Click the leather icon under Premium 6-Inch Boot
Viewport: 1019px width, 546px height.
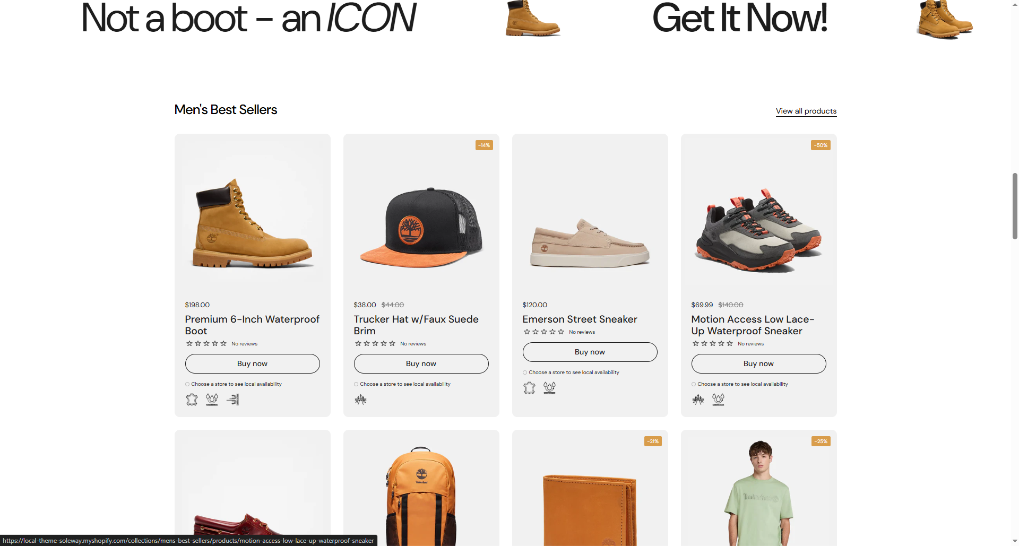coord(192,400)
